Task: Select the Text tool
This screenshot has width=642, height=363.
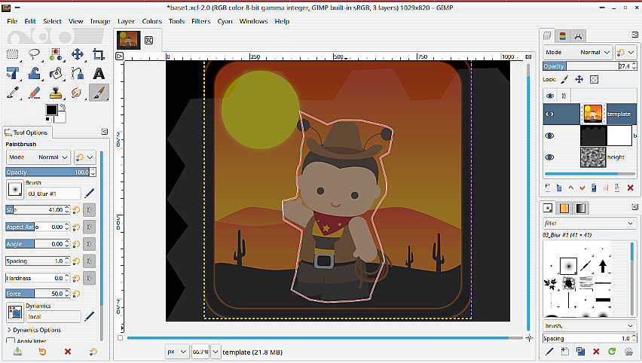Action: pyautogui.click(x=99, y=74)
